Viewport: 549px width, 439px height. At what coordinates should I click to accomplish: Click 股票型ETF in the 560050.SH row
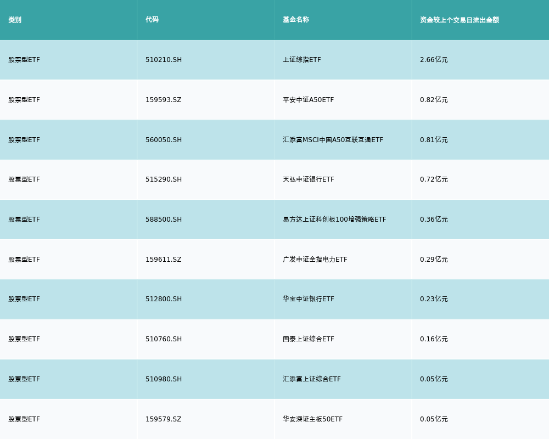pyautogui.click(x=24, y=140)
